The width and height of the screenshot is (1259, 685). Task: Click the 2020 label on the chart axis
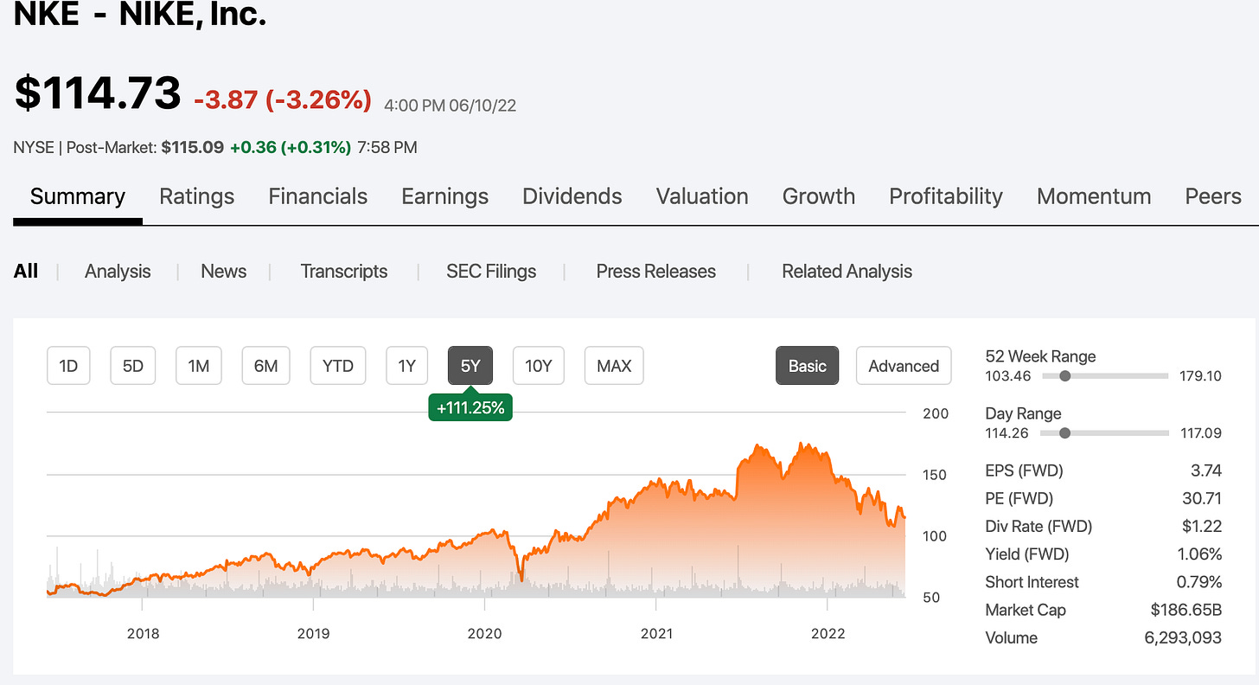pos(484,633)
